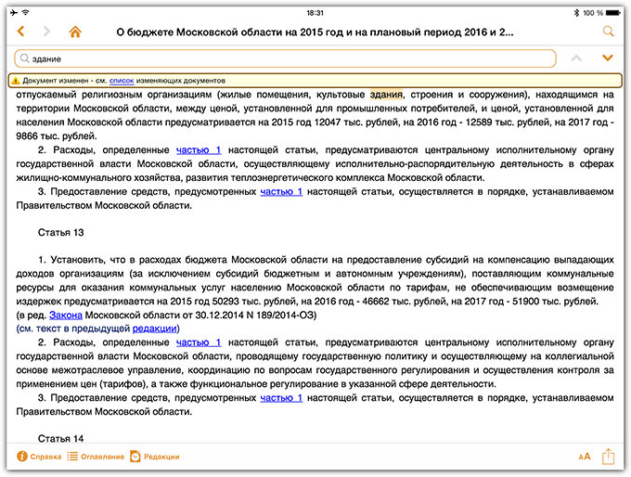Click text "9866 тыс. рублей."
Screen dimensions: 631x477
57,136
